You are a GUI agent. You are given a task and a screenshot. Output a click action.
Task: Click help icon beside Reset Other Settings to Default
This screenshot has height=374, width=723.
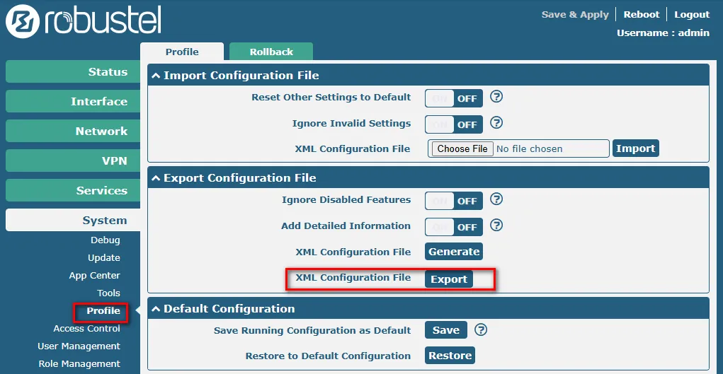point(496,97)
